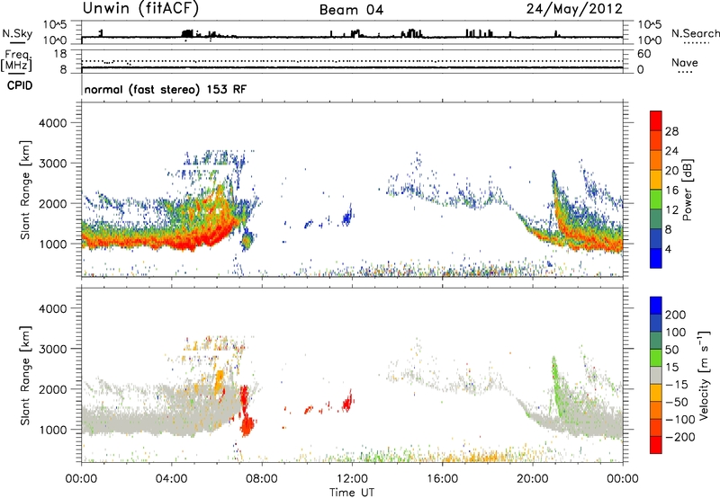
Task: Click the 'Nave' label
Action: pyautogui.click(x=685, y=62)
